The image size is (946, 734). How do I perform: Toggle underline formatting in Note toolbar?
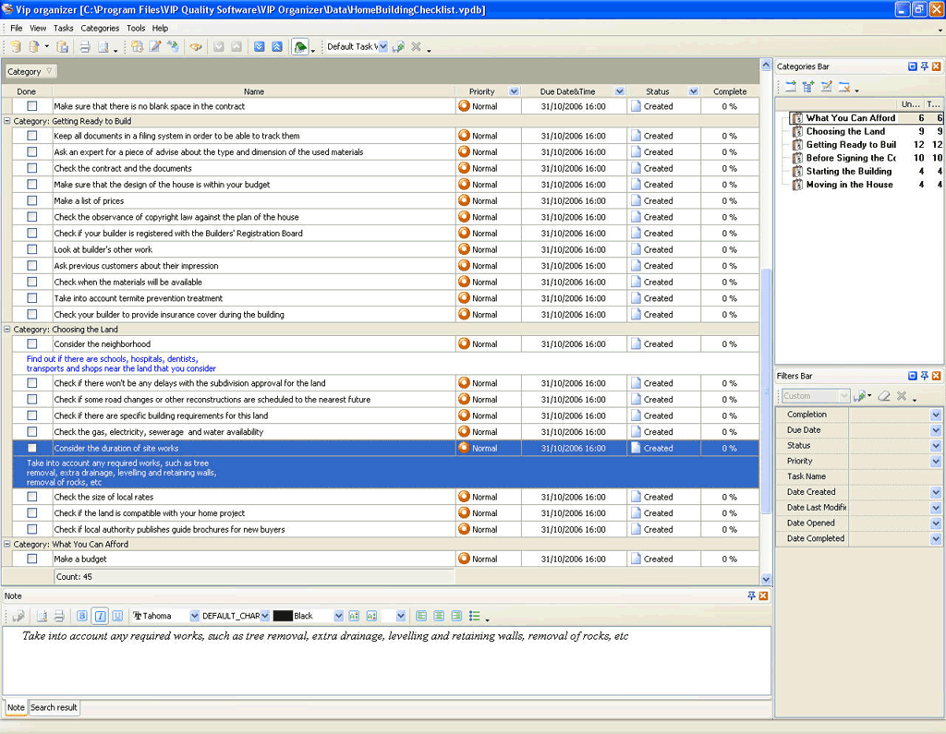pyautogui.click(x=116, y=616)
